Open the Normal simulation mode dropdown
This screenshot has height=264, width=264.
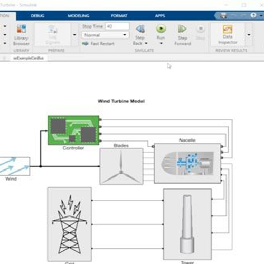[105, 35]
